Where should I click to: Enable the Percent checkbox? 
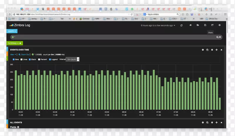pyautogui.click(x=39, y=59)
